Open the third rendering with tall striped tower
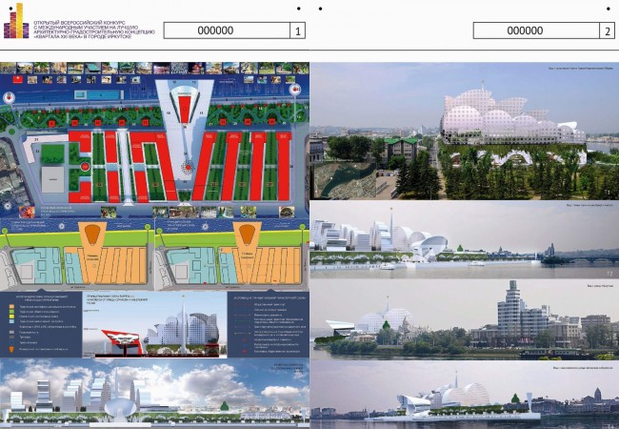The image size is (619, 429). click(465, 319)
